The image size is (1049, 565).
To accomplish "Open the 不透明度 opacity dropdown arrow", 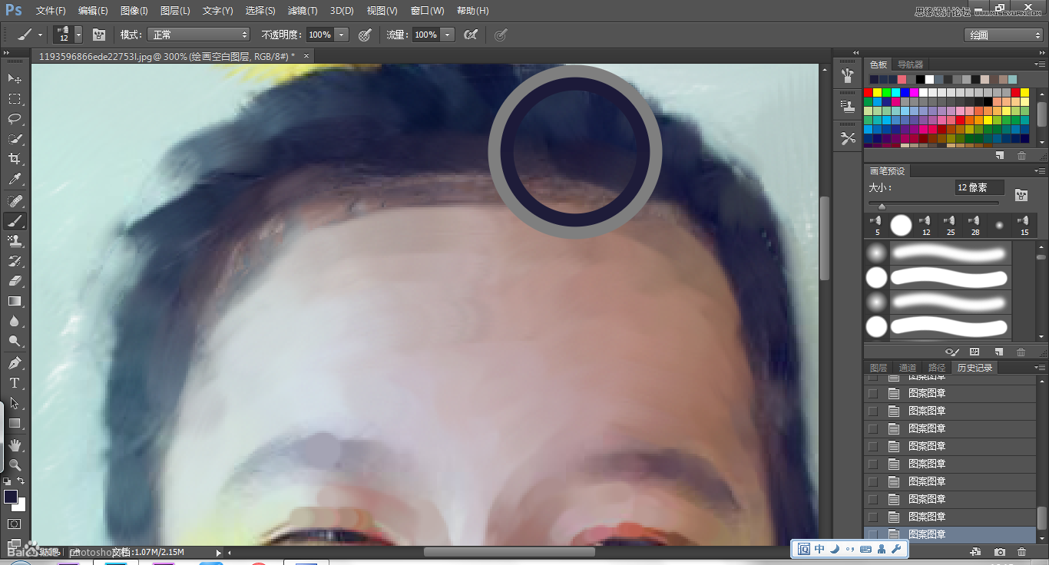I will tap(341, 35).
